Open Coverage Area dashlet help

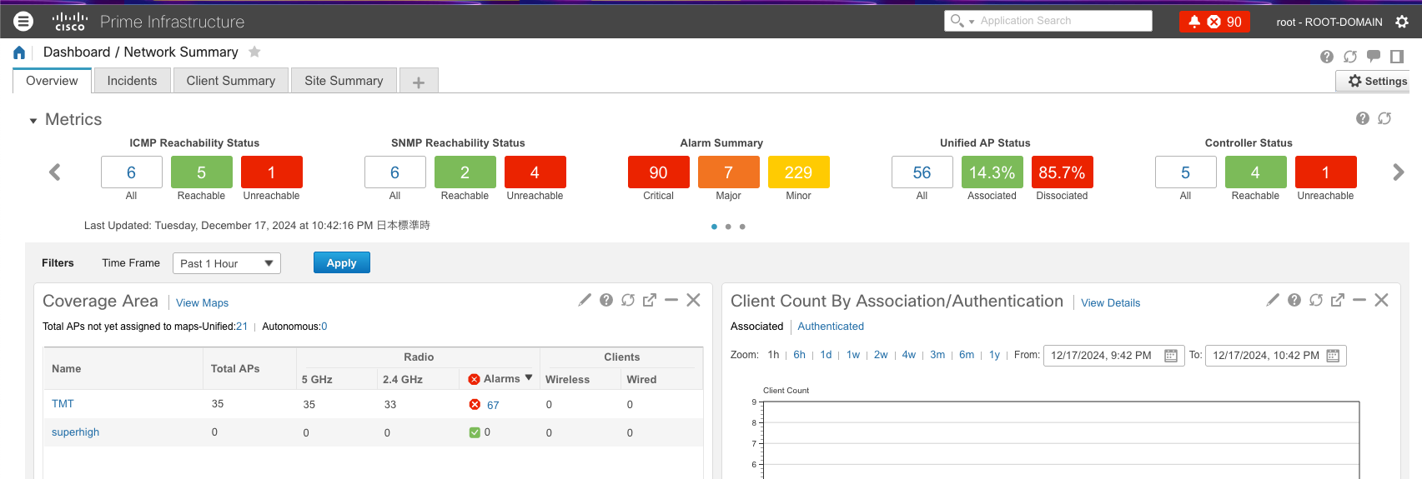pos(606,300)
